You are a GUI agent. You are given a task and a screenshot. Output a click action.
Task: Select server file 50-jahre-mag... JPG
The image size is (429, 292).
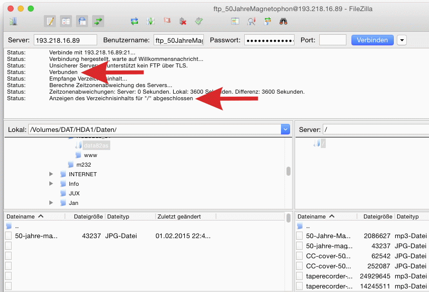point(363,246)
